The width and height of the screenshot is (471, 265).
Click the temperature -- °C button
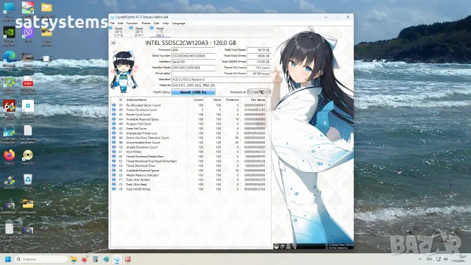[x=259, y=92]
